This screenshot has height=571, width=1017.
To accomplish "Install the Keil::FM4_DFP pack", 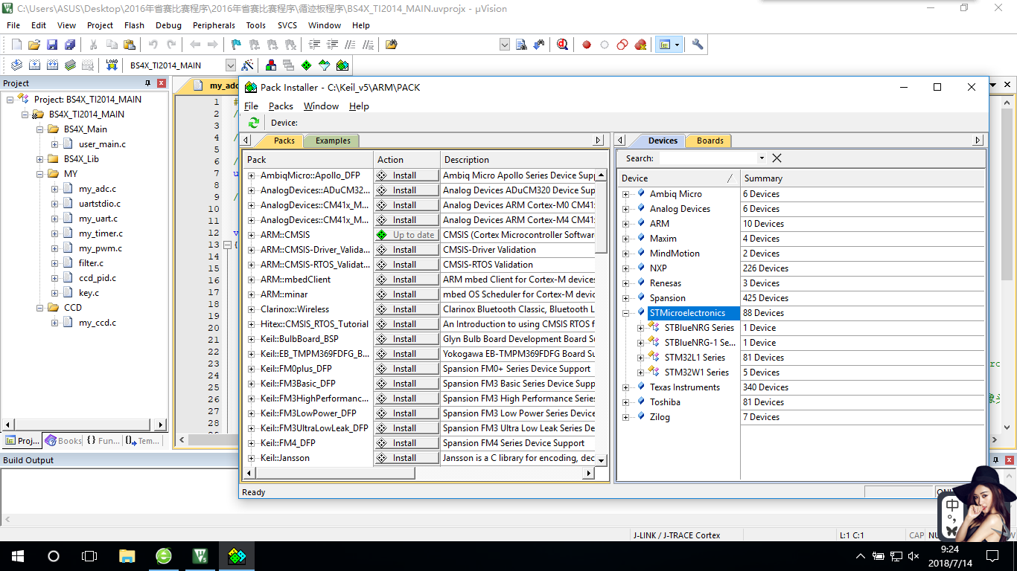I will (407, 443).
